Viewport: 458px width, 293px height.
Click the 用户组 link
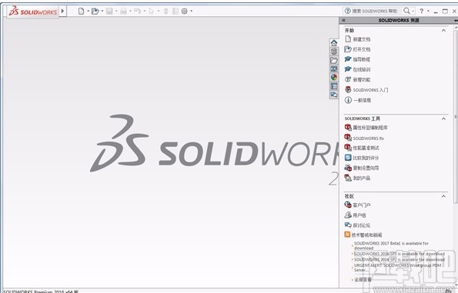click(x=359, y=215)
